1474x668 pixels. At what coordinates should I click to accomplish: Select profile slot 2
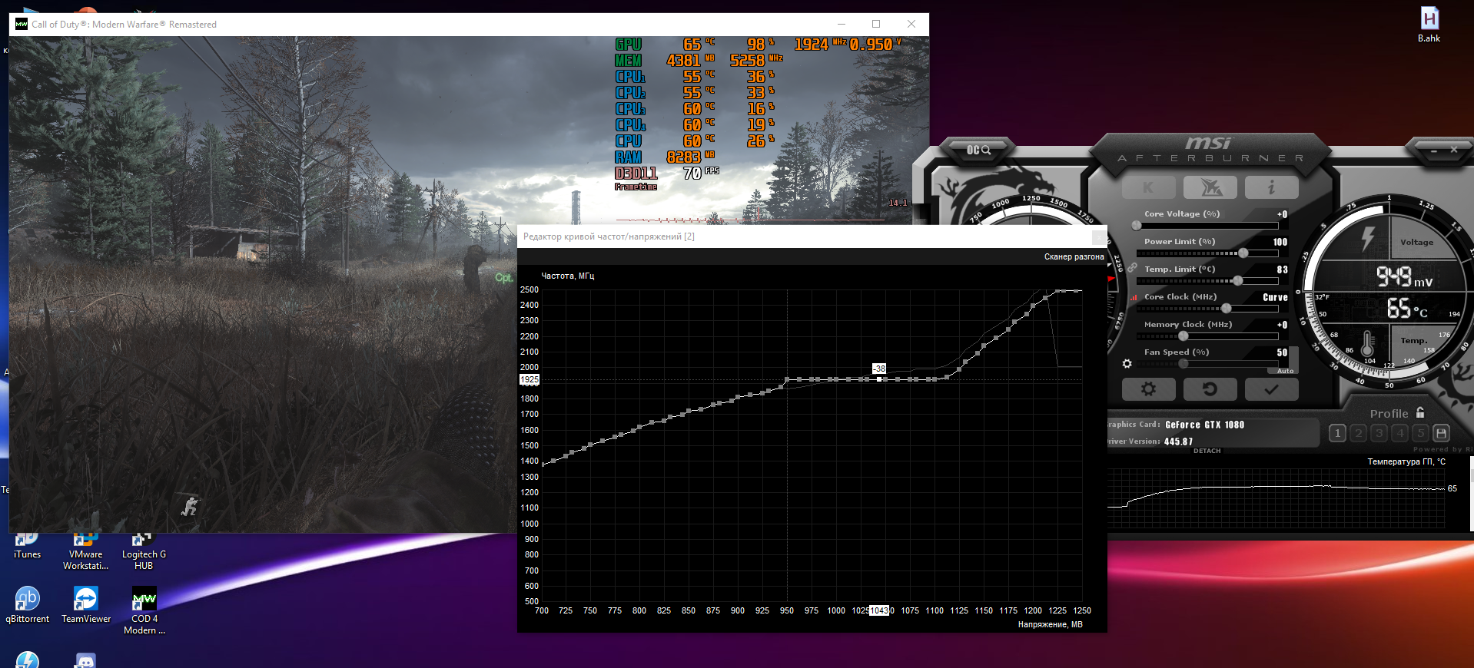1358,433
